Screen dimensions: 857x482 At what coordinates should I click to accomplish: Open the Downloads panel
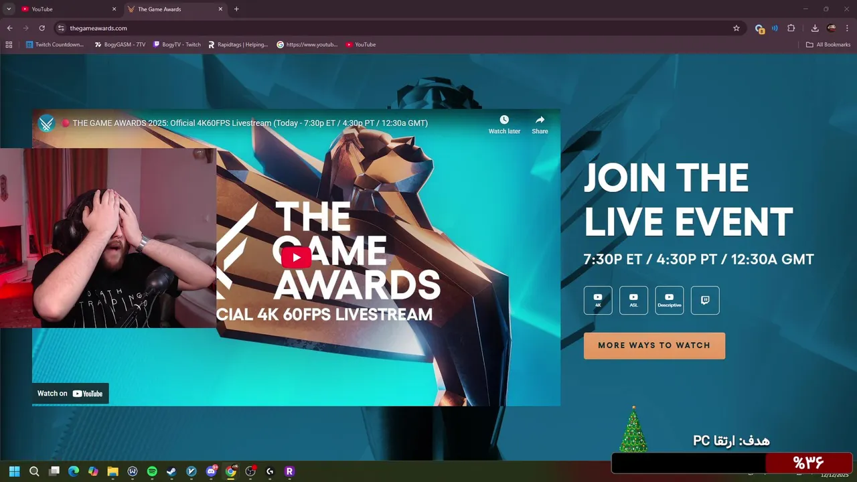pyautogui.click(x=815, y=28)
